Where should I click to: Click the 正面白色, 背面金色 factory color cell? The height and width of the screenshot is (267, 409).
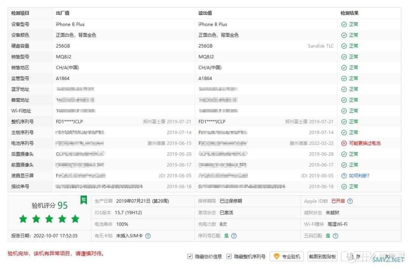(x=76, y=35)
